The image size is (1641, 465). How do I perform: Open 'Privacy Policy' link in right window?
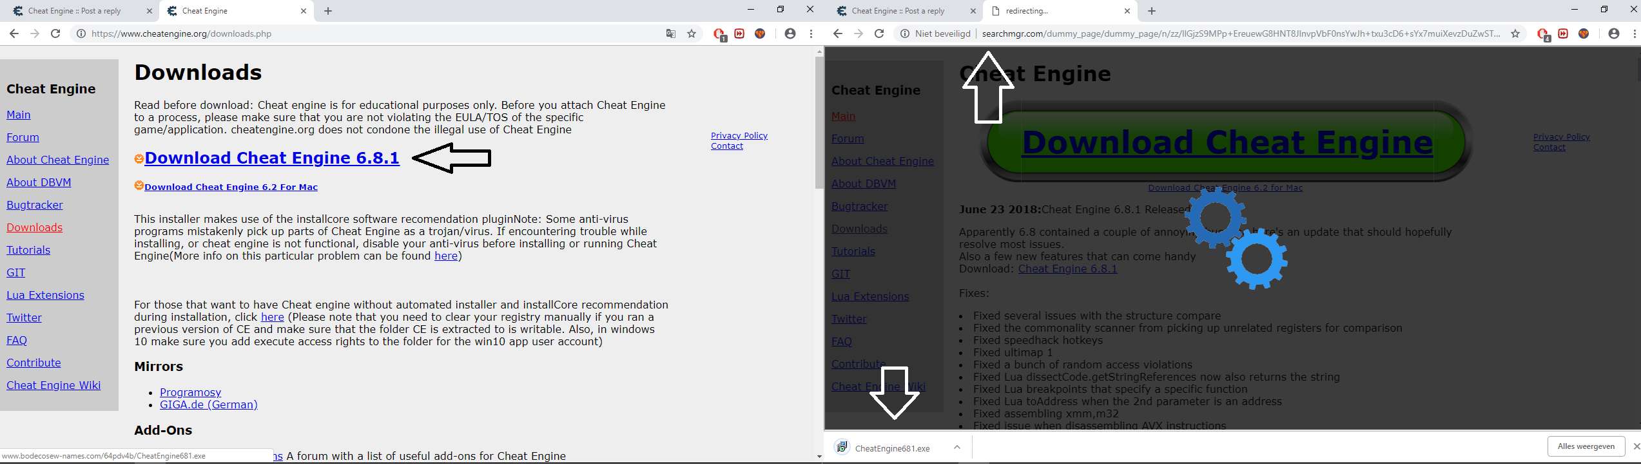1562,137
